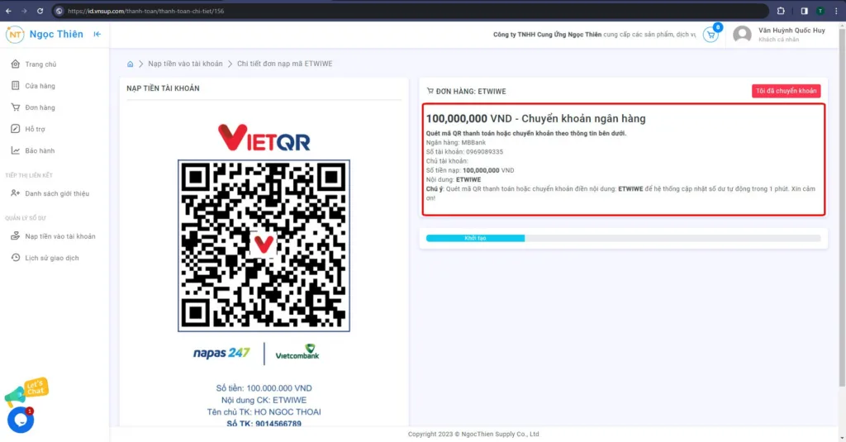Viewport: 846px width, 442px height.
Task: Click the cart icon next to ĐƠN HÀNG: ETWIWE
Action: (x=430, y=91)
